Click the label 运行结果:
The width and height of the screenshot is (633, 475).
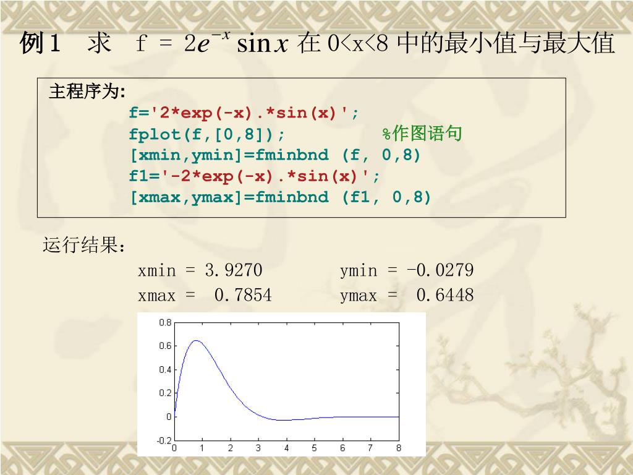tap(84, 245)
